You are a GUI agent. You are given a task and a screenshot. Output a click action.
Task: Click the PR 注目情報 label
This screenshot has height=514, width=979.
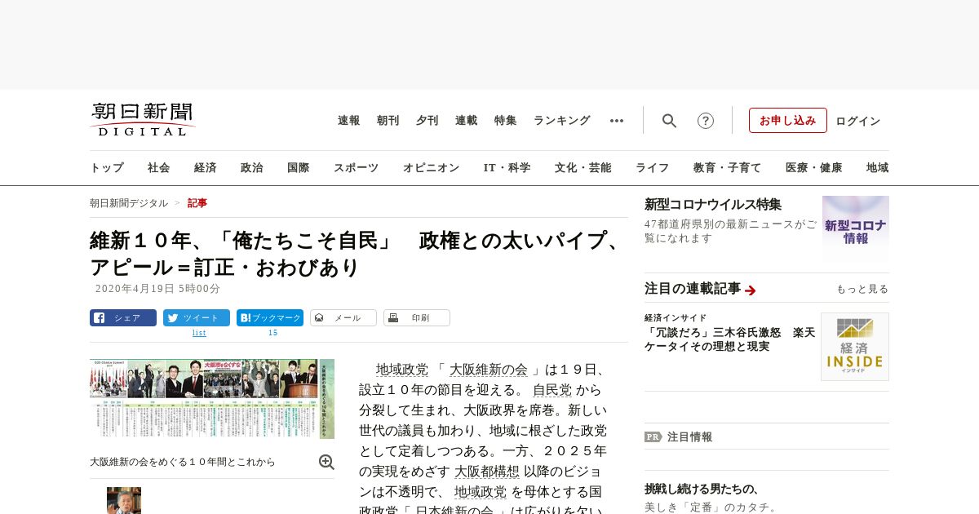click(679, 436)
